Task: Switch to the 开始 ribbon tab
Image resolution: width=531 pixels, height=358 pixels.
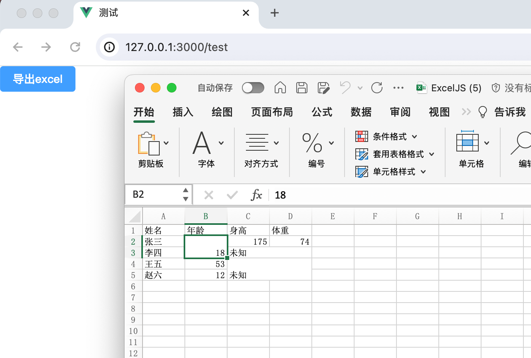Action: click(144, 112)
